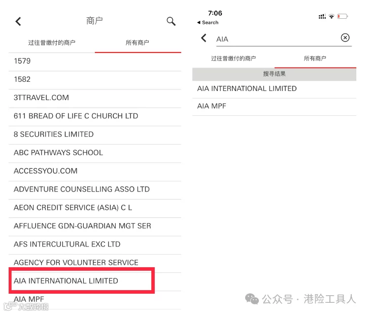Tap the cellular signal icon
The image size is (368, 314).
[322, 16]
